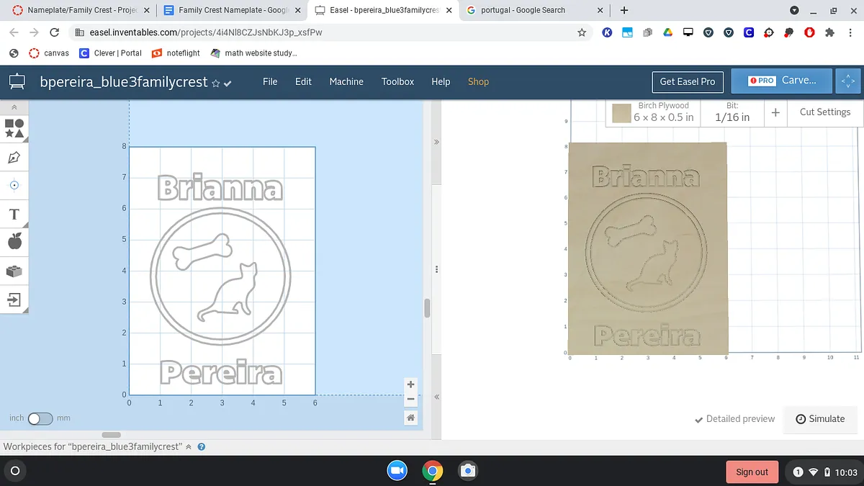This screenshot has width=864, height=486.
Task: Open the Apps brick icon
Action: pos(14,271)
